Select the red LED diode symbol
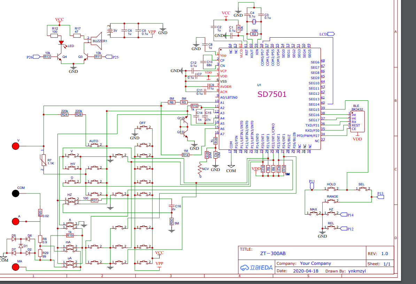Screen dimensions: 416x284 click(62, 43)
